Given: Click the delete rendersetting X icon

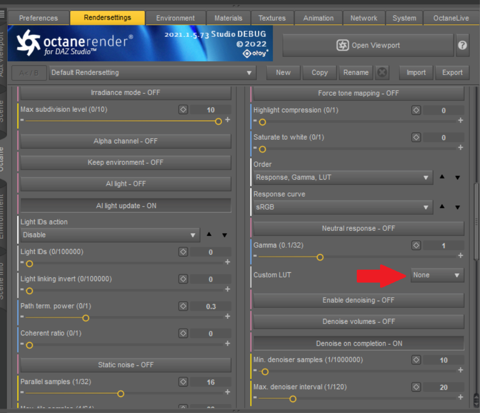Looking at the screenshot, I should pos(382,72).
